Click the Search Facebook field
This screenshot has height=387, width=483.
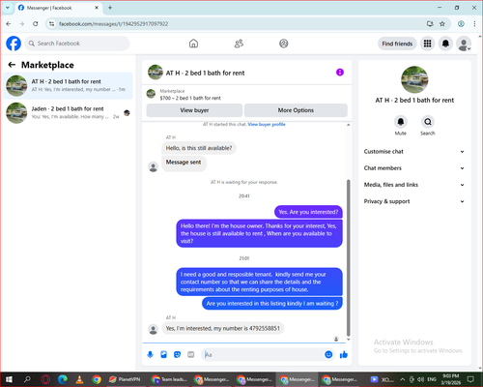pyautogui.click(x=77, y=44)
